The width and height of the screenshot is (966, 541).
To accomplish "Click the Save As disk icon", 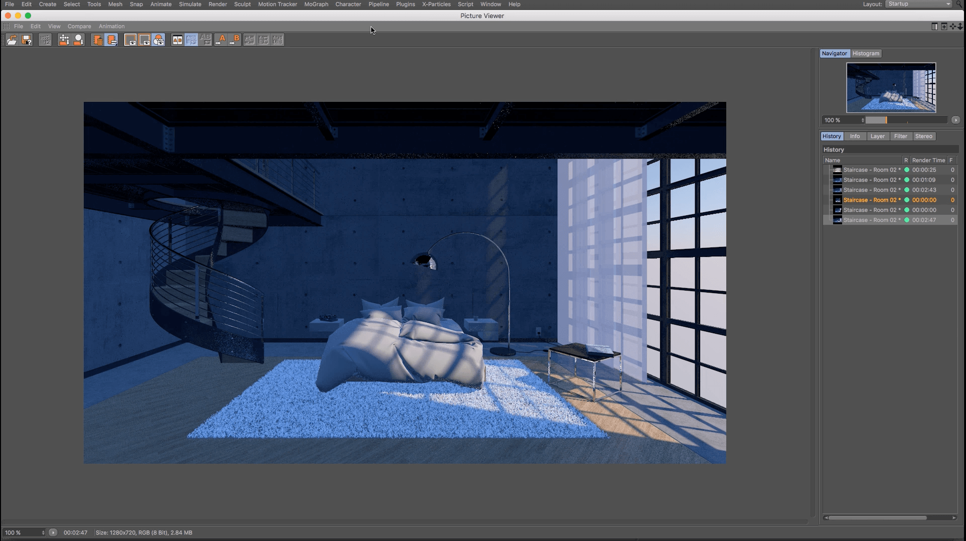I will point(27,40).
